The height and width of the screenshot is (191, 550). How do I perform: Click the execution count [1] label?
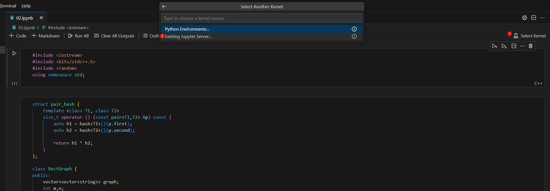(14, 83)
